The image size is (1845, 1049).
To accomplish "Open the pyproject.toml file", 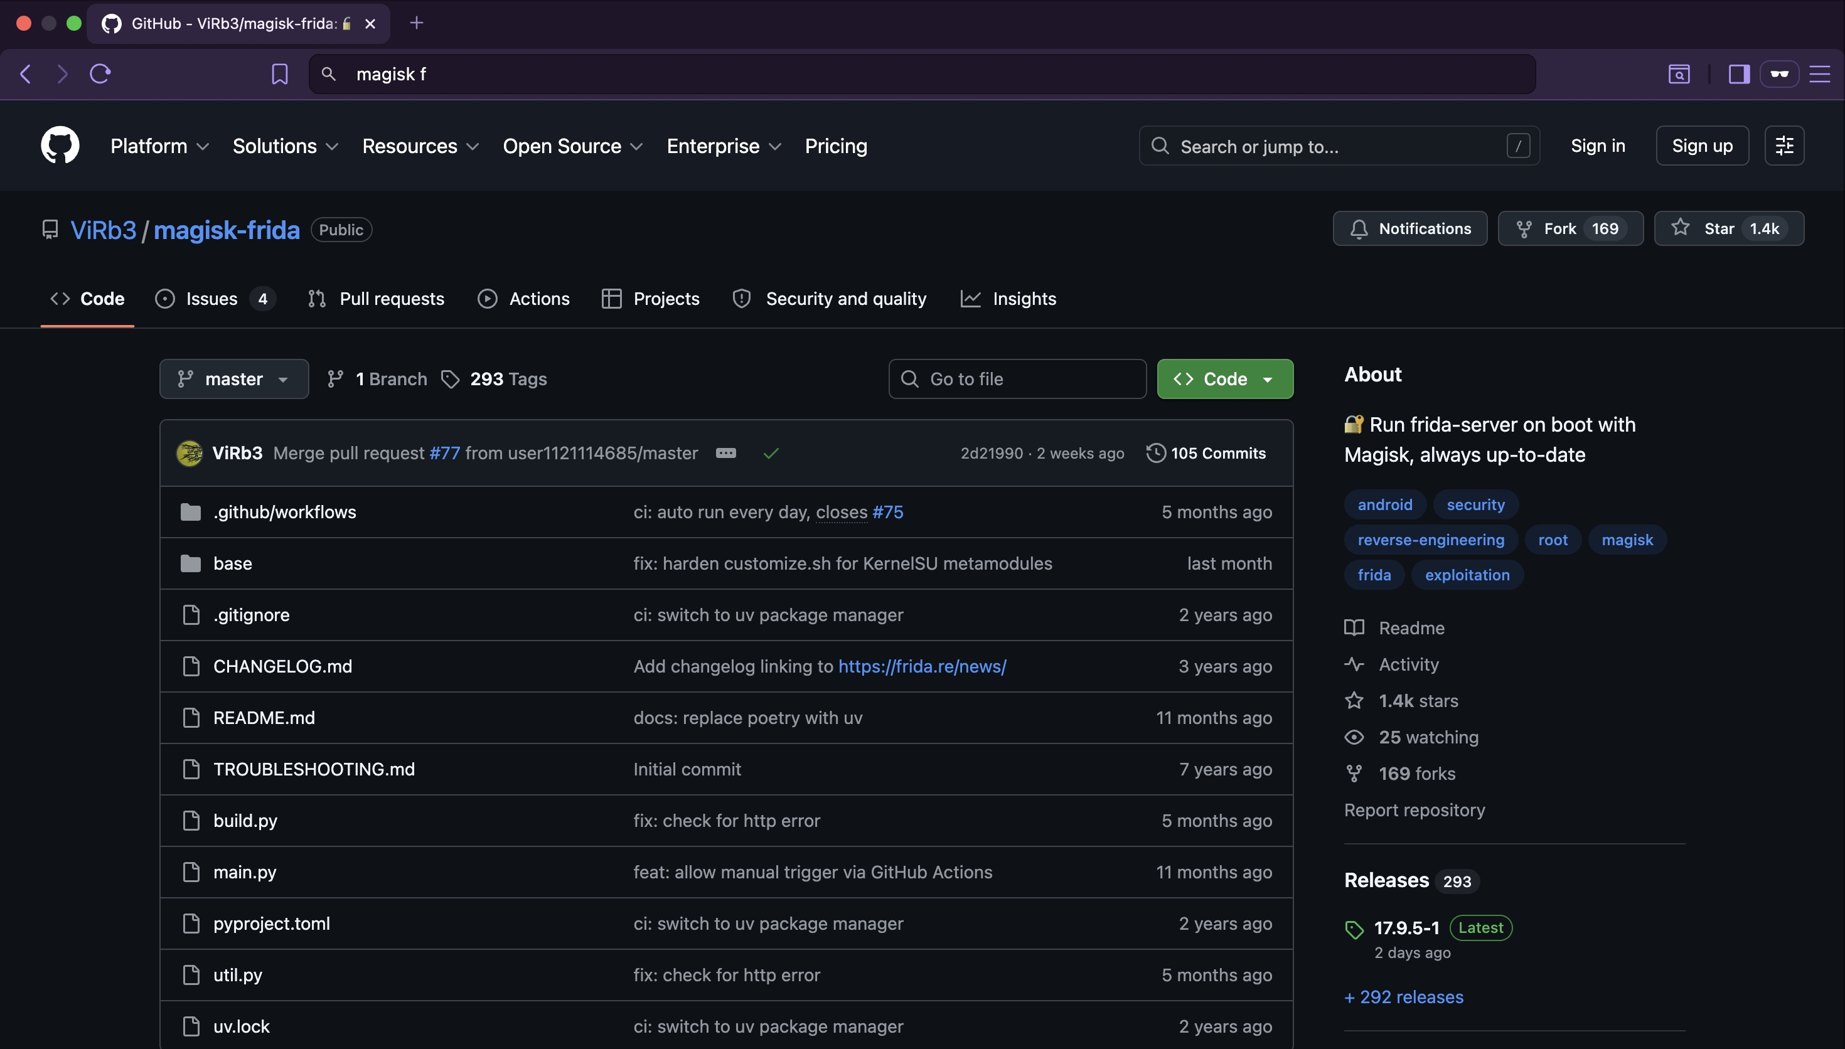I will (x=272, y=924).
